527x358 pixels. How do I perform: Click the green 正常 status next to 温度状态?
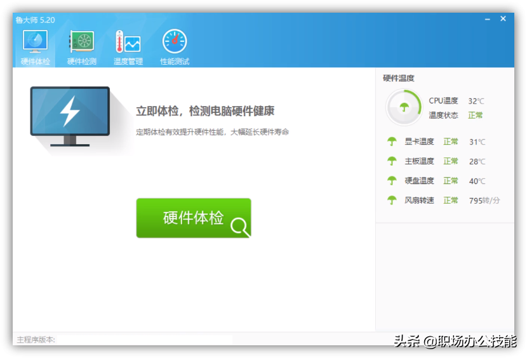click(x=475, y=116)
